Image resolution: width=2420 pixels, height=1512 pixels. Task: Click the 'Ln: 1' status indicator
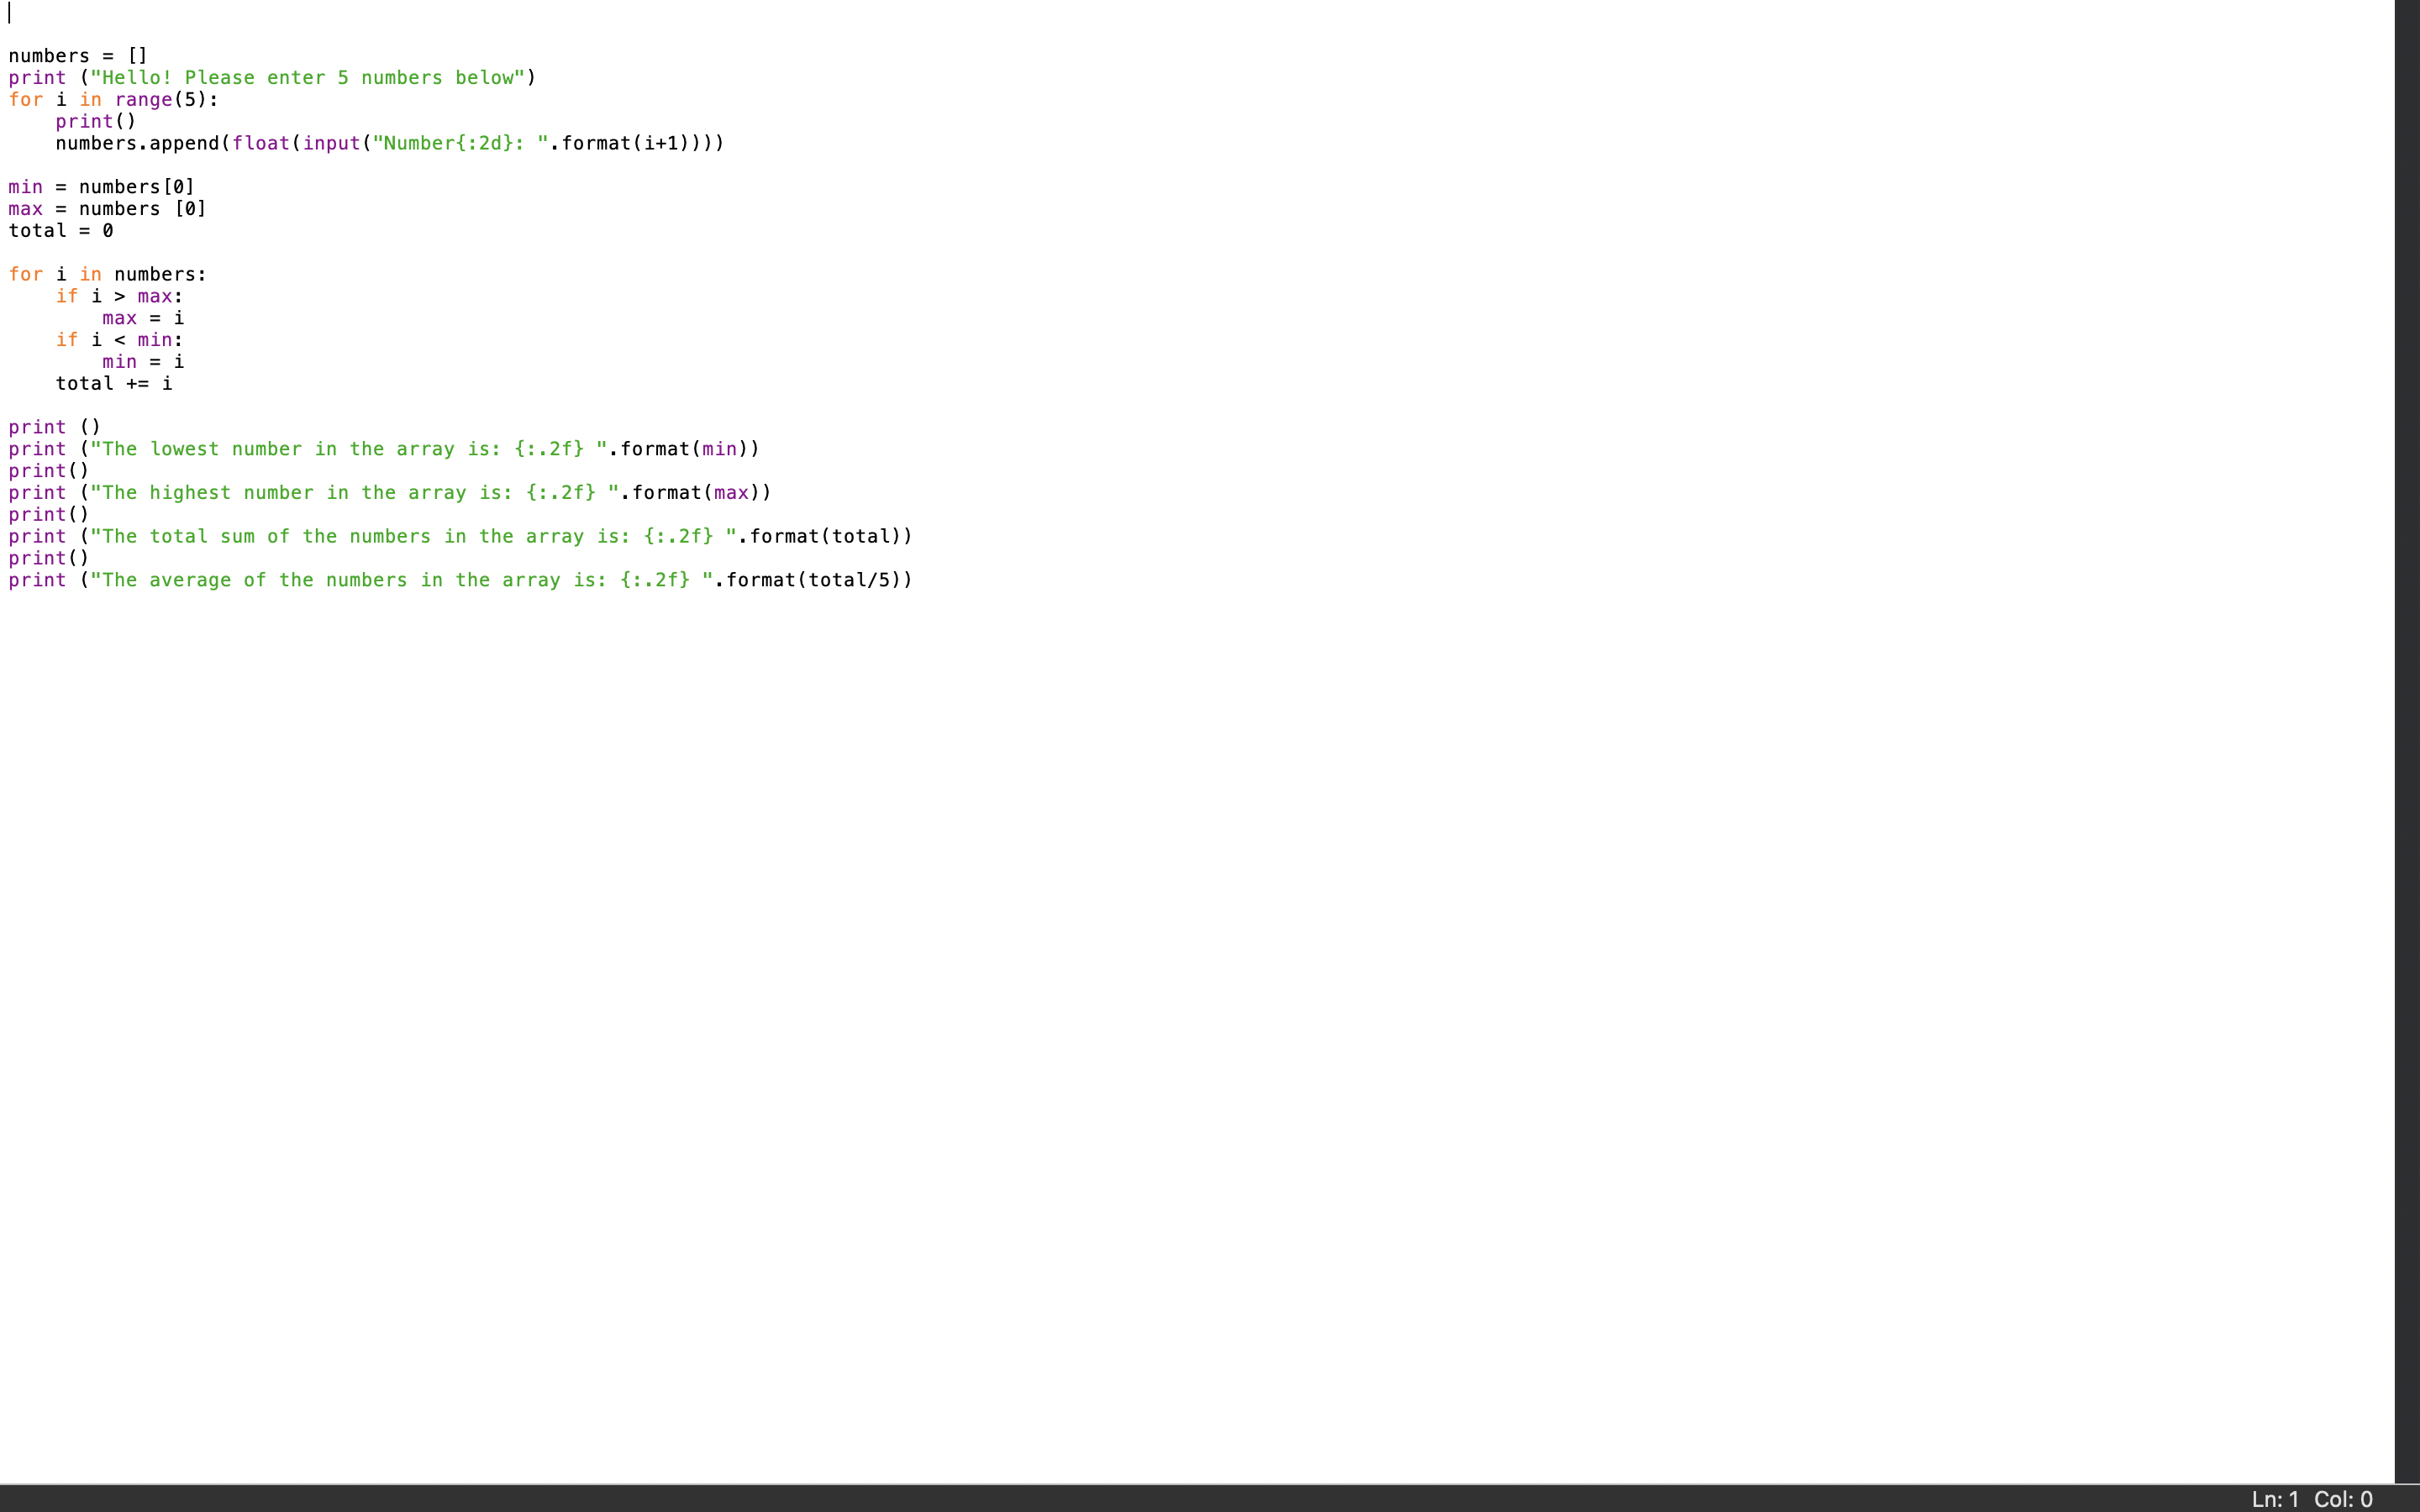[x=2274, y=1499]
